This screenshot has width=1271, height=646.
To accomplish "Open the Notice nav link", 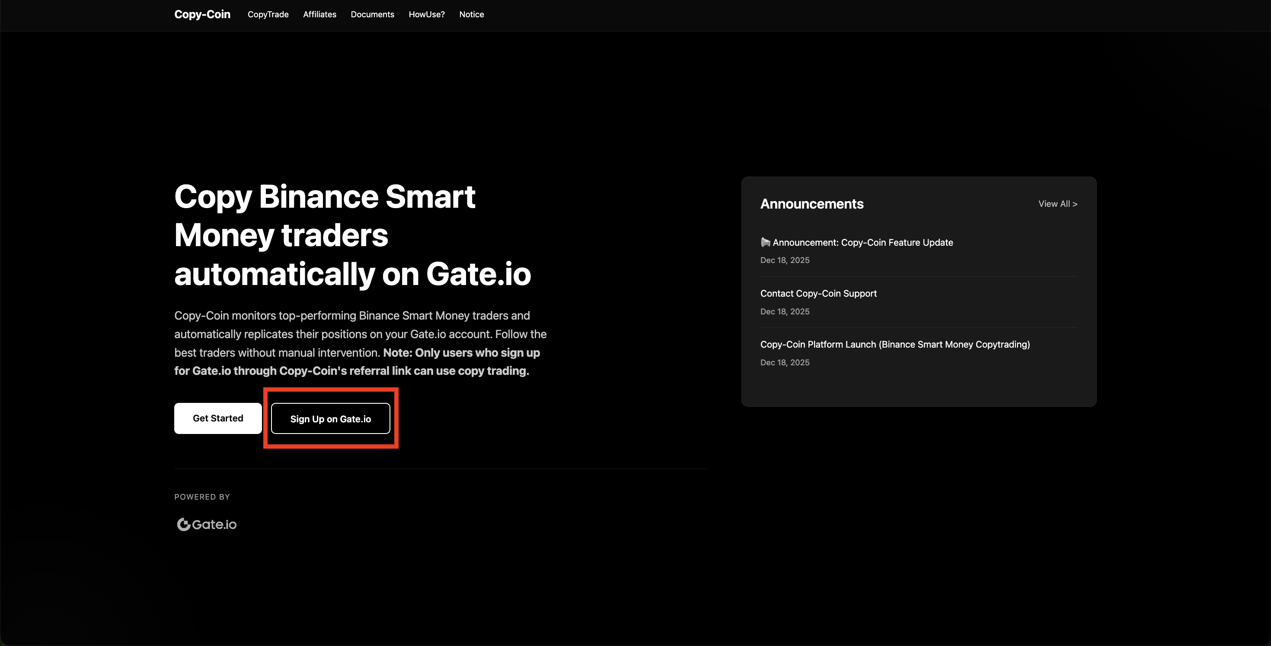I will coord(472,14).
